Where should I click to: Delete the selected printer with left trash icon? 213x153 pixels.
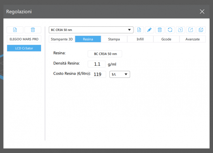[x=33, y=30]
